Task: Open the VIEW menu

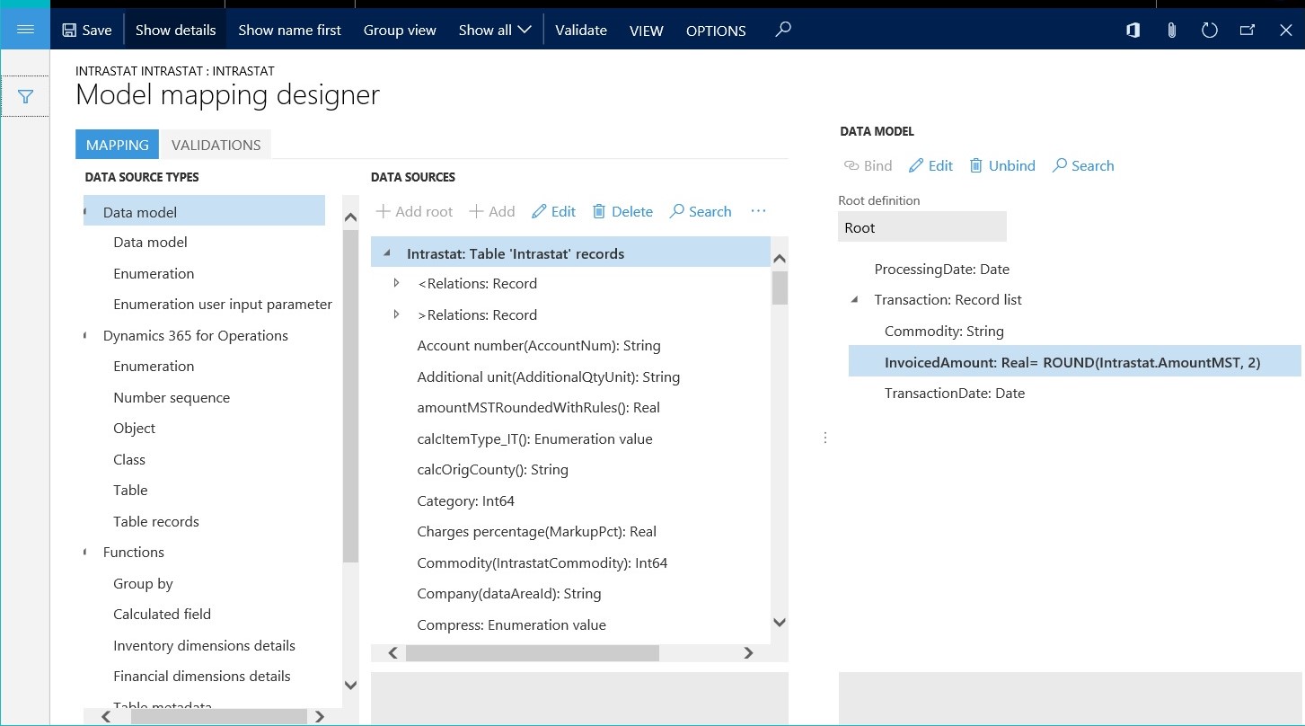Action: pyautogui.click(x=646, y=31)
